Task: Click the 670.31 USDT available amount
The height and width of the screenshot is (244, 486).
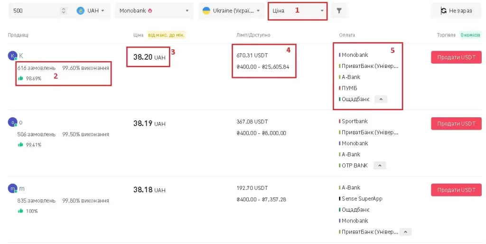Action: point(252,56)
